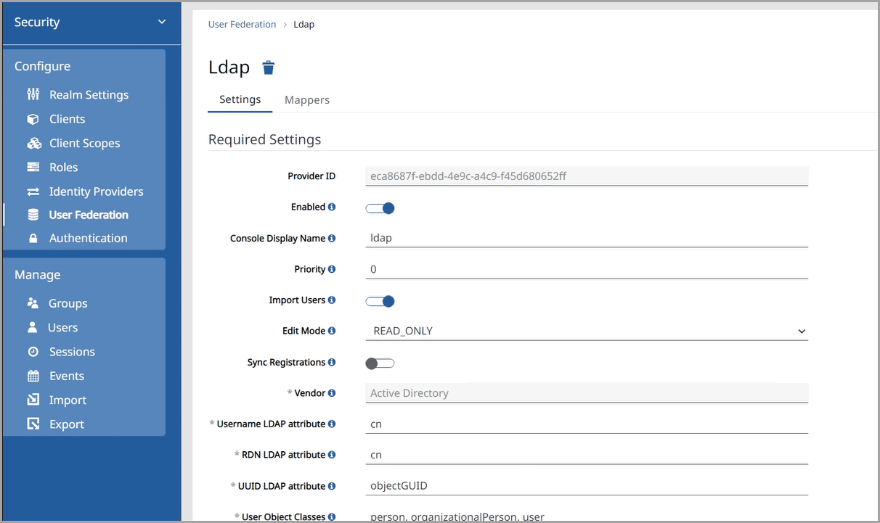Screen dimensions: 880x523
Task: Turn off the Import Users toggle
Action: (x=380, y=301)
